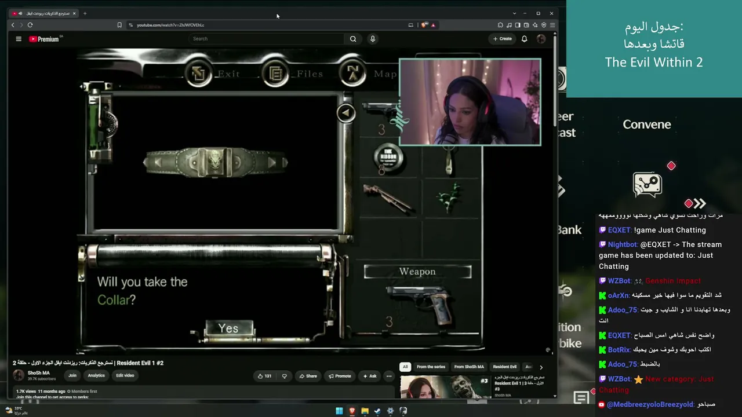Open the tab search dropdown chevron

pyautogui.click(x=514, y=13)
